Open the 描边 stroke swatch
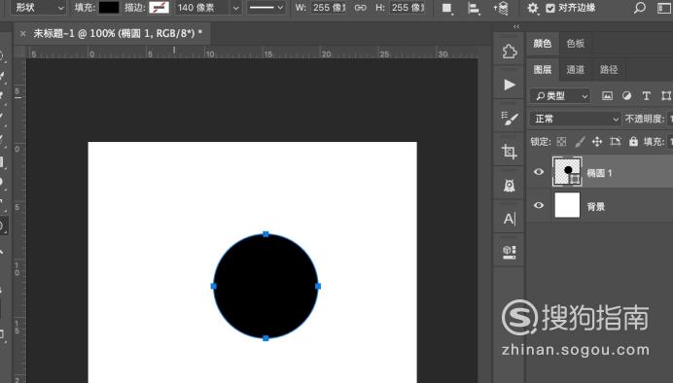 coord(159,8)
